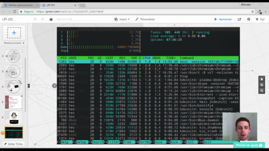Click the /usr/bin/skype process row
This screenshot has height=151, width=269.
click(148, 83)
